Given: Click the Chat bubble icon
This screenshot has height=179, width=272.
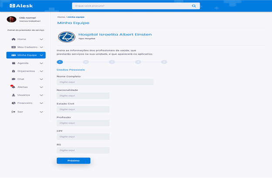Looking at the screenshot, I should (x=14, y=79).
